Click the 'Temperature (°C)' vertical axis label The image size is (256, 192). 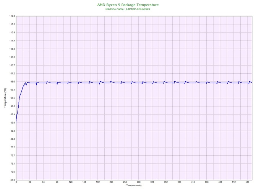(5, 98)
